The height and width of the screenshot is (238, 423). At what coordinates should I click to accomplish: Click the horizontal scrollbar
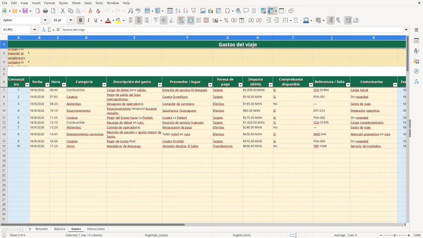[92, 224]
